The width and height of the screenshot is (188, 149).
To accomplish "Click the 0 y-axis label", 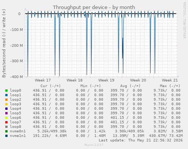I will coord(19,14).
